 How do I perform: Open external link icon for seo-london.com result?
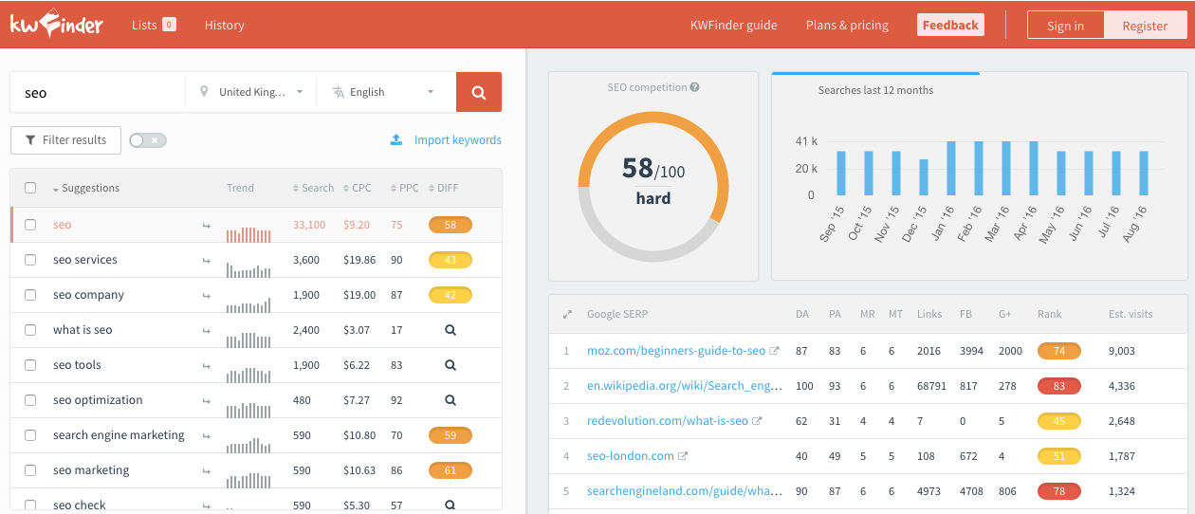click(x=683, y=456)
